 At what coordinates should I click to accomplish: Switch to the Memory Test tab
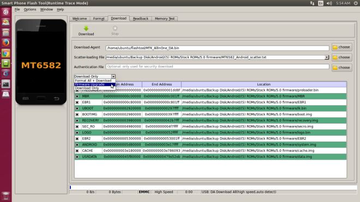[165, 19]
